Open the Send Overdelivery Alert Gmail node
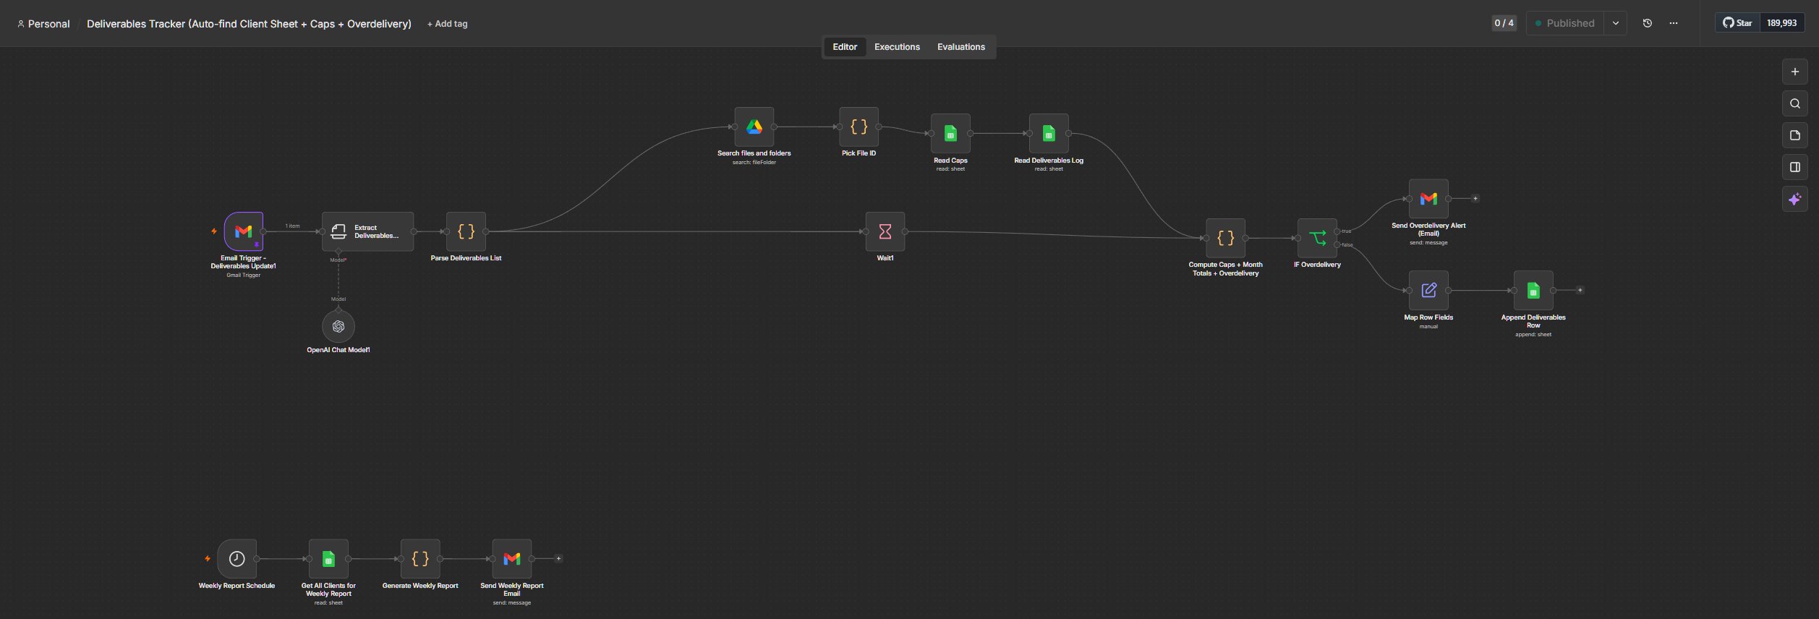Viewport: 1819px width, 619px height. pyautogui.click(x=1428, y=199)
